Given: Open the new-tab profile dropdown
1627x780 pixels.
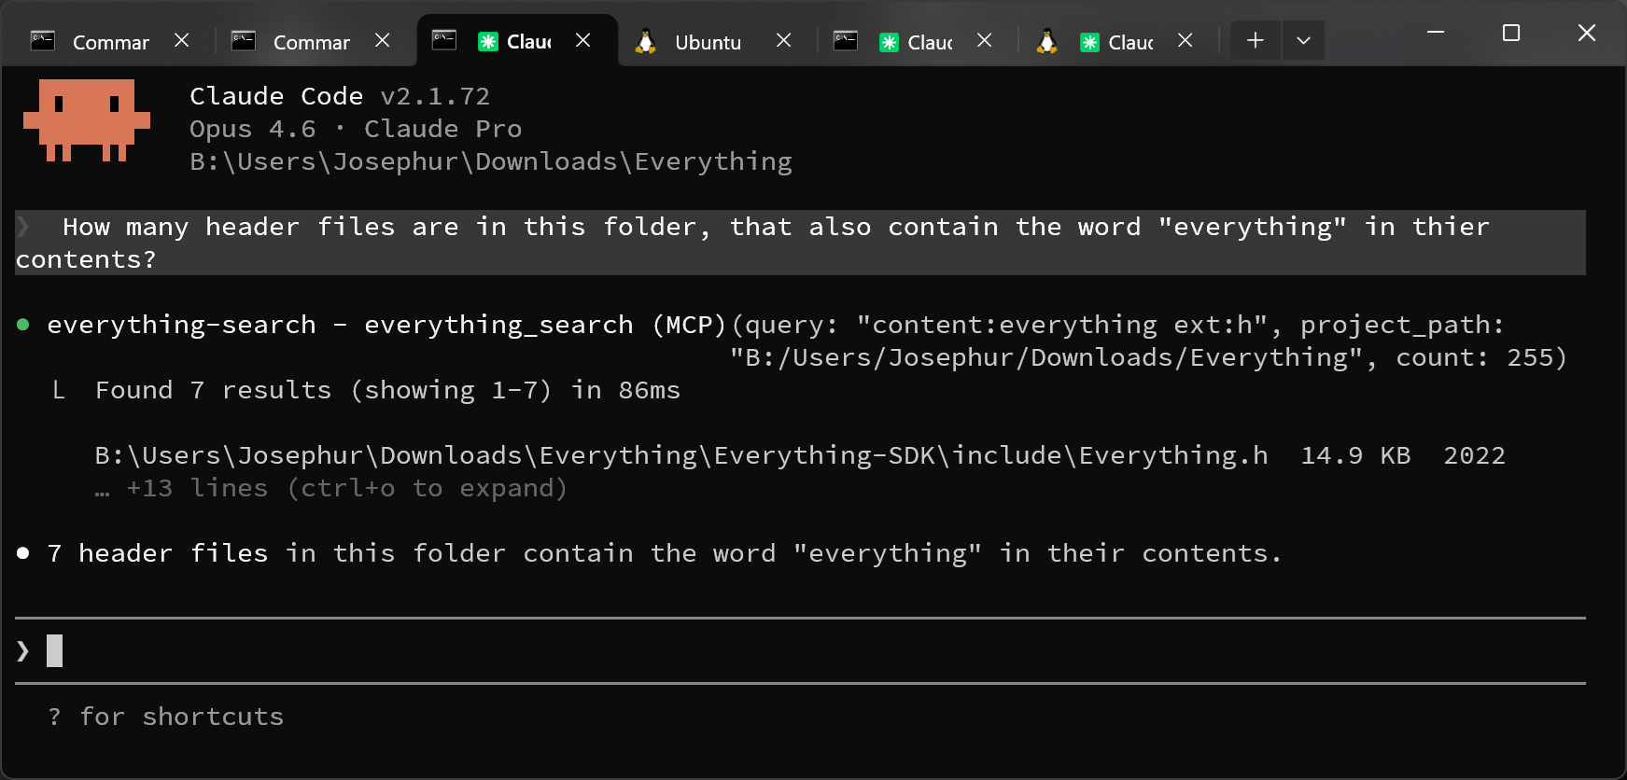Looking at the screenshot, I should [1304, 41].
